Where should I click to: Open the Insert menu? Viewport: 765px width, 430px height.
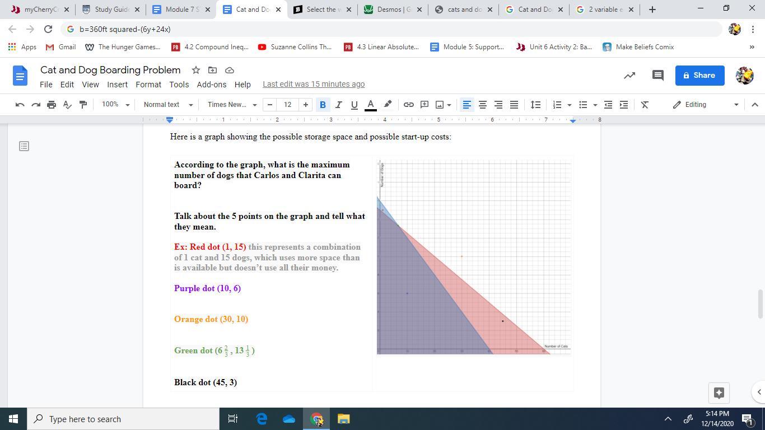118,85
